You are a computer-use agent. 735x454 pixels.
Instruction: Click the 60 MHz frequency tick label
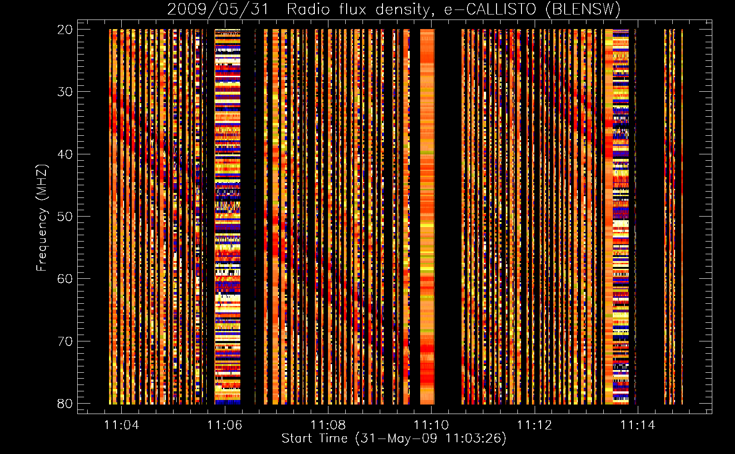coord(65,279)
